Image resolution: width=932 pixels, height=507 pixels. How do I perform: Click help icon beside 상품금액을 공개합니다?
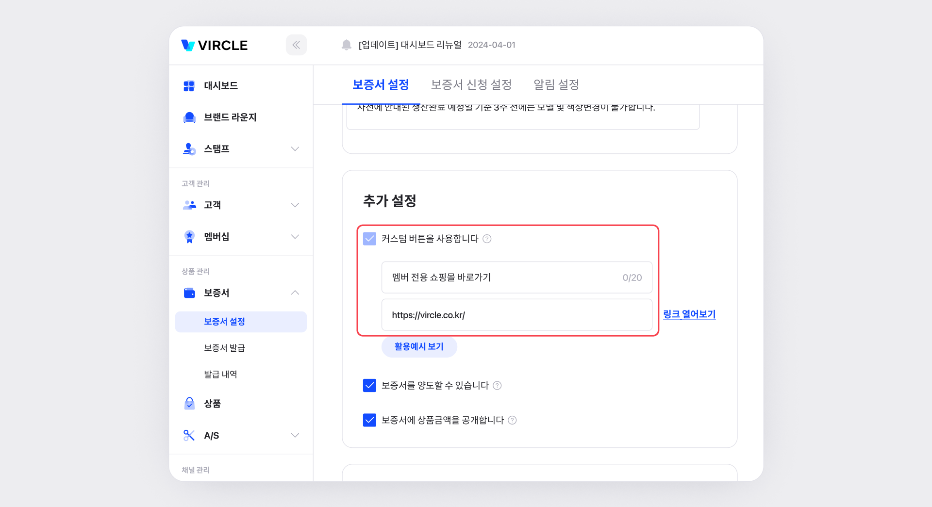[512, 420]
